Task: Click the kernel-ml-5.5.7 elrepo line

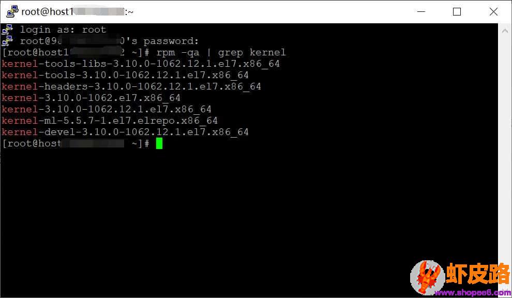Action: coord(110,121)
